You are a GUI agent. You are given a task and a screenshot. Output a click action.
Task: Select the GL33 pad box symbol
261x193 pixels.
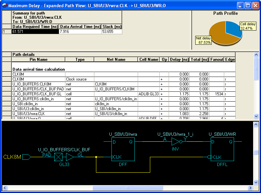[59, 157]
